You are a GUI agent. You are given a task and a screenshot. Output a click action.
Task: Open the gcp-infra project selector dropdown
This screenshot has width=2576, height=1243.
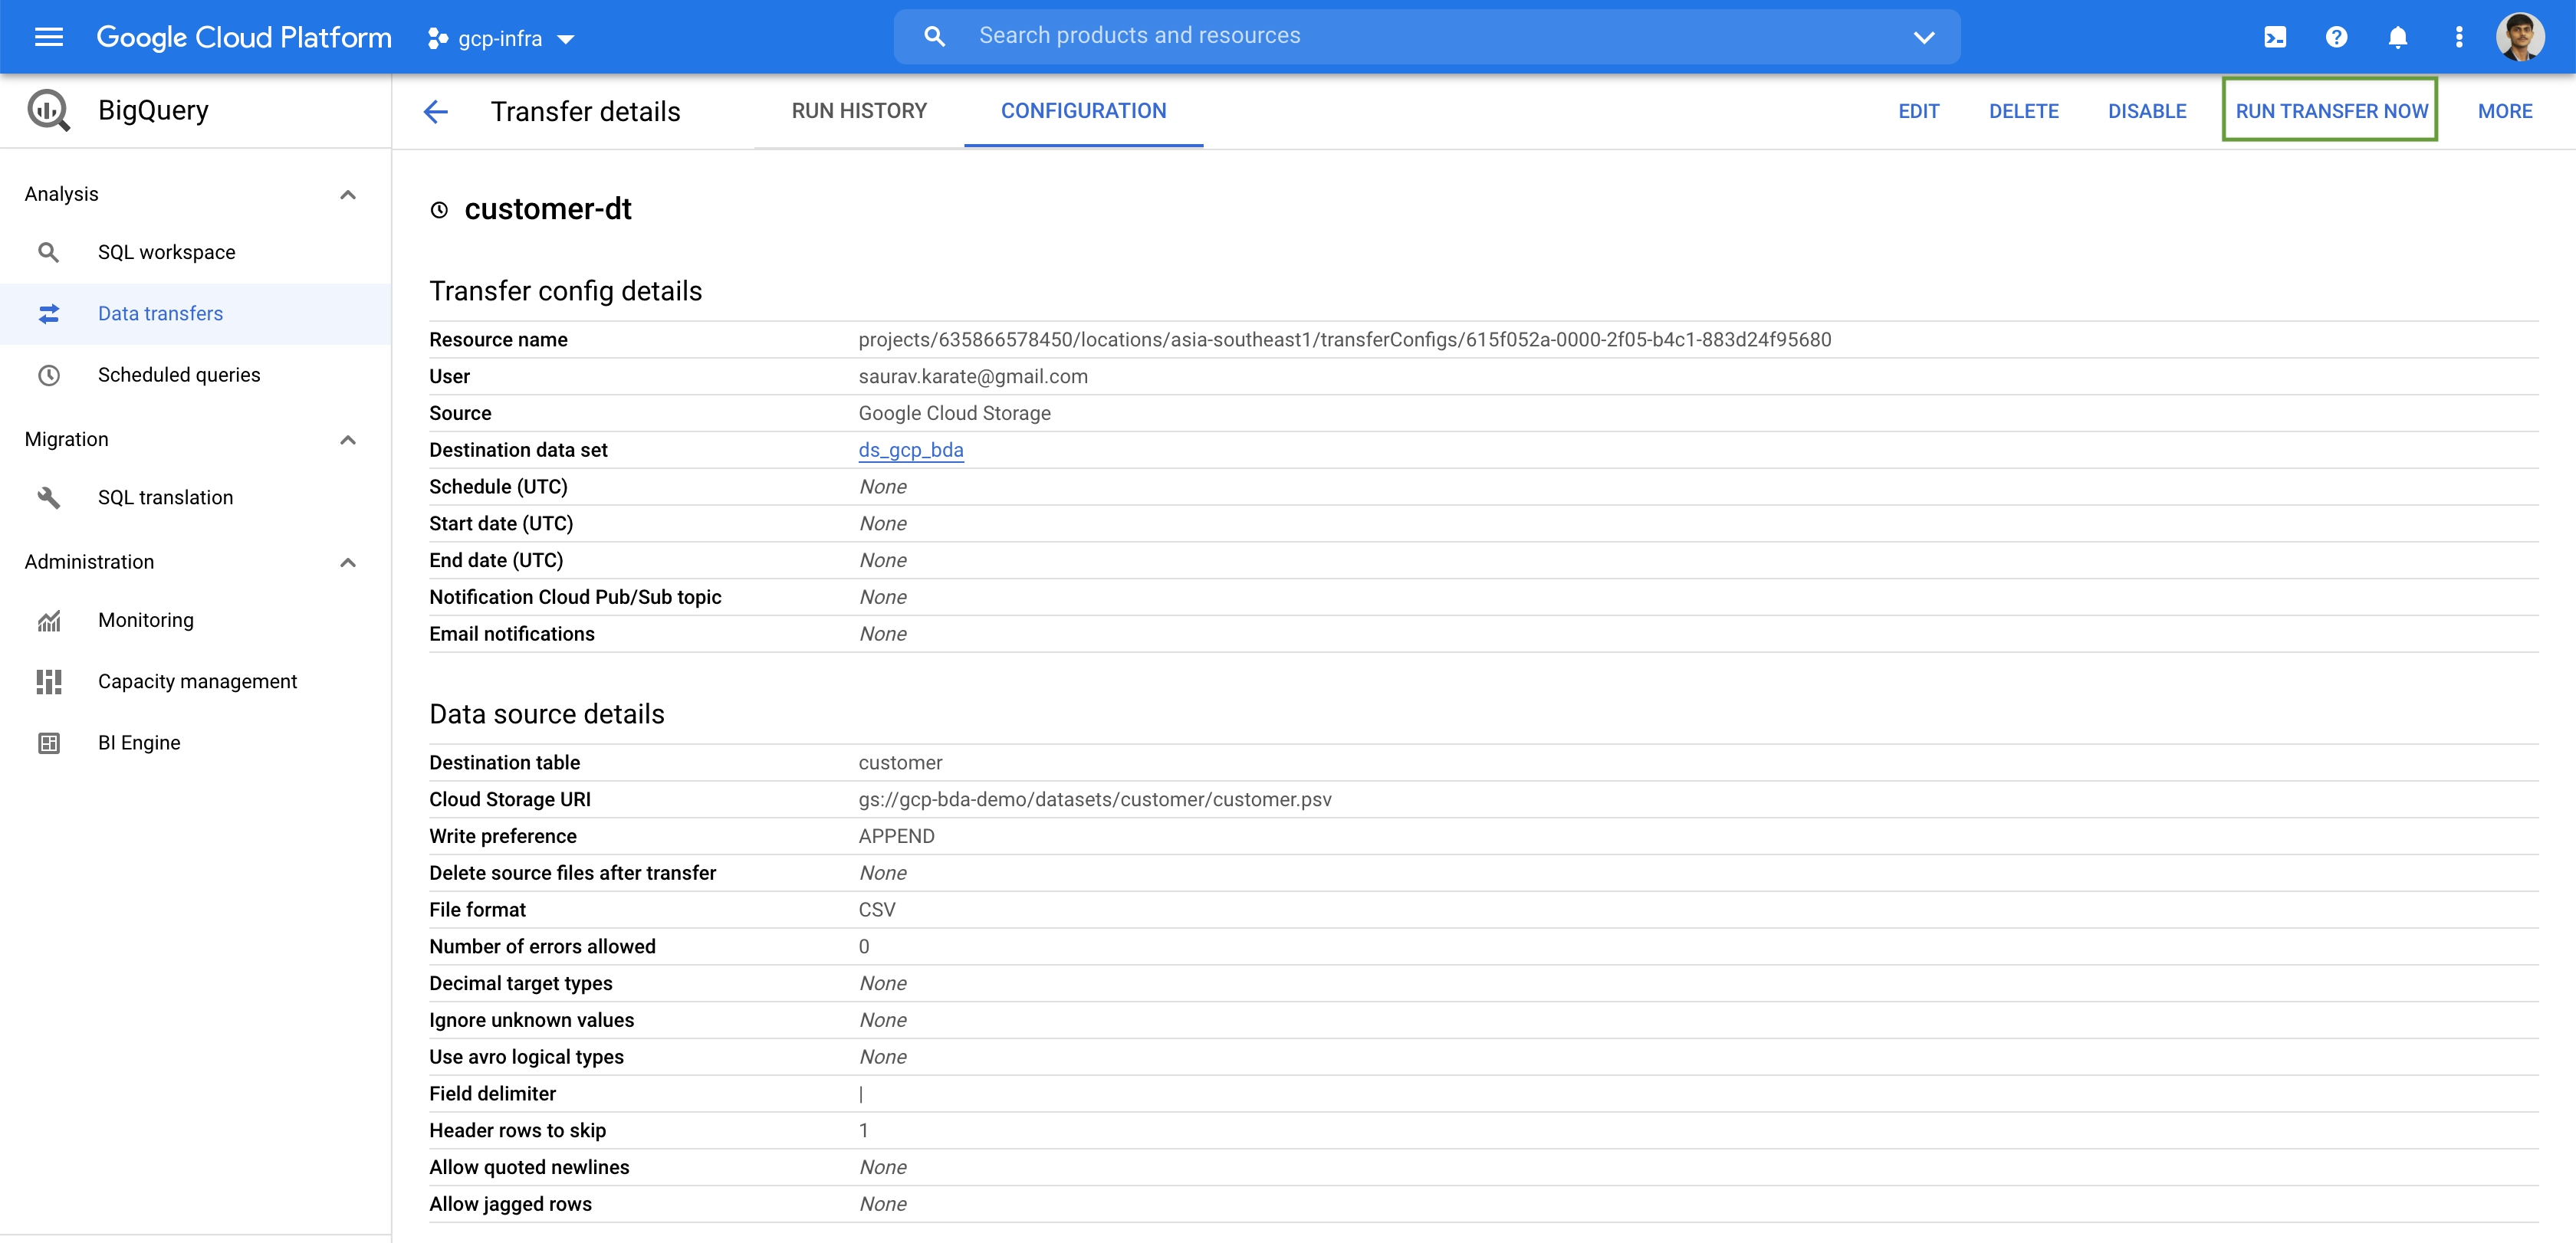[x=502, y=38]
